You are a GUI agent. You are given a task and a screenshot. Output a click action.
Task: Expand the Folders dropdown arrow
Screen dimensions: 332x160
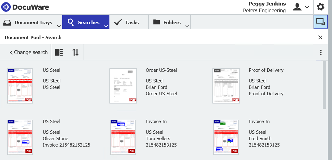click(187, 26)
